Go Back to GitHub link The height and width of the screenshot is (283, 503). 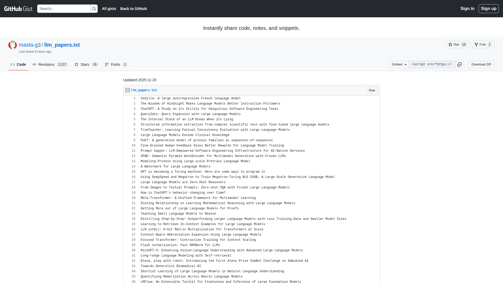[133, 9]
